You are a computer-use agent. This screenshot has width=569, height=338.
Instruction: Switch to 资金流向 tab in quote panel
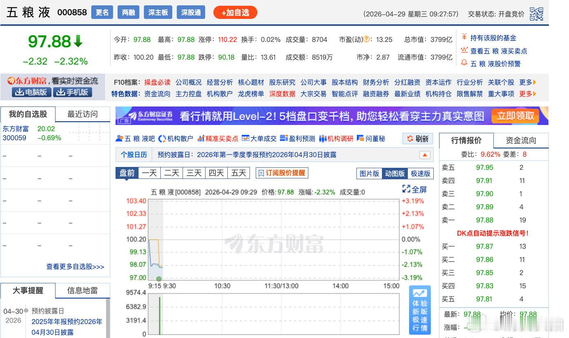click(x=521, y=140)
